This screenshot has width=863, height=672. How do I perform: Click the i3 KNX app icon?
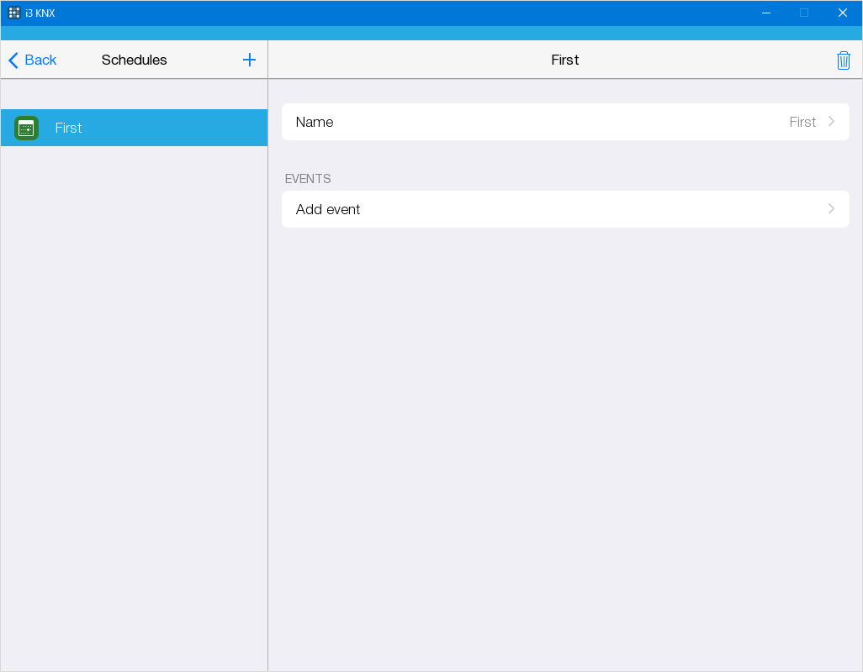(14, 13)
